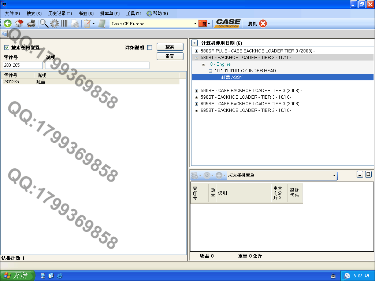Open search with magnifying glass icon
Viewport: 375px width, 281px height.
click(44, 24)
